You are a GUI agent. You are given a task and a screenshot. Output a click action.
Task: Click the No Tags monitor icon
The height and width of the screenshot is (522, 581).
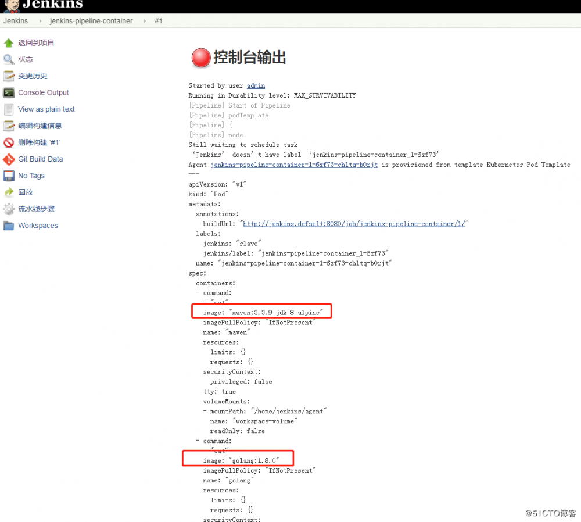pyautogui.click(x=9, y=176)
